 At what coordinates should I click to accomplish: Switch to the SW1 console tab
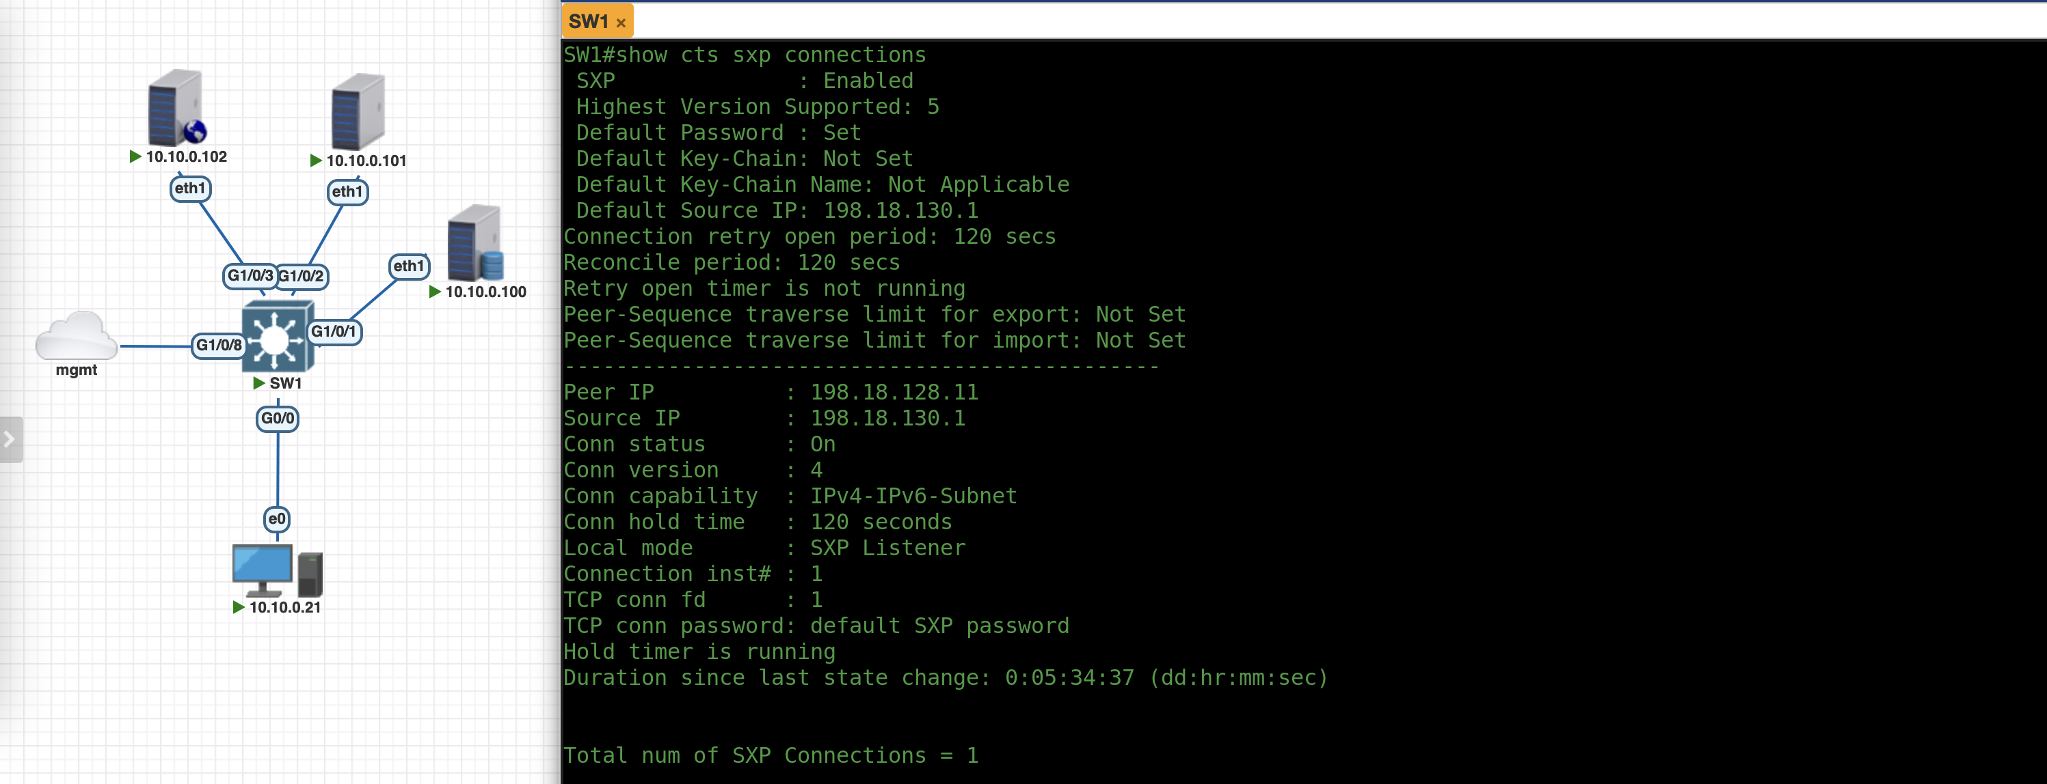point(588,21)
